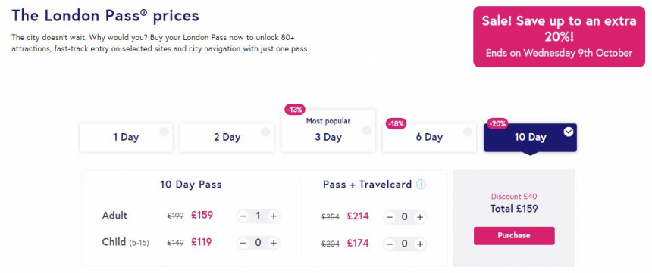Select the 6 Day radio circle

(468, 132)
